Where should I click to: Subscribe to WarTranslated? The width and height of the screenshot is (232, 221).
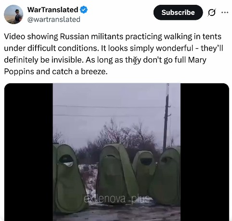pyautogui.click(x=178, y=13)
